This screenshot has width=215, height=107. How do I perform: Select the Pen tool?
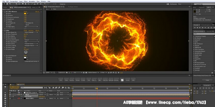[26, 4]
